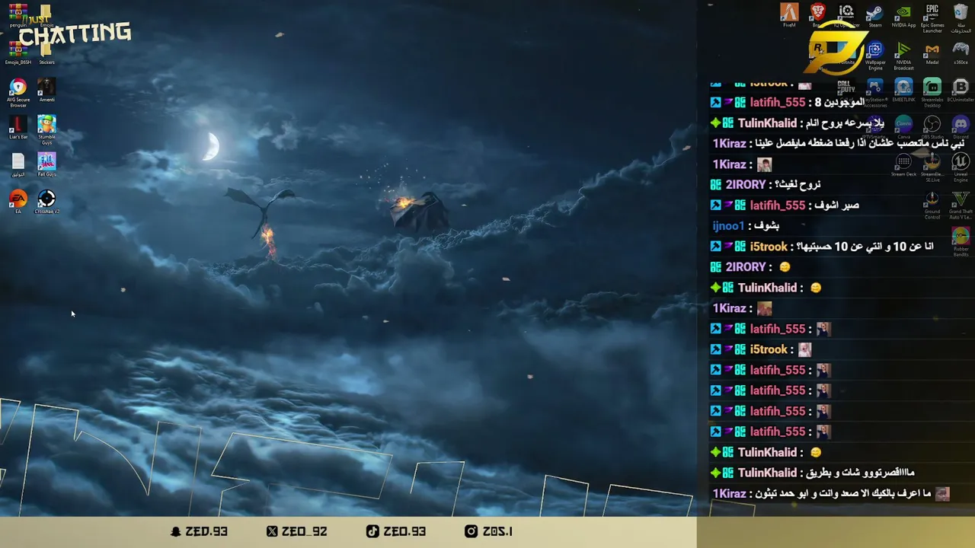Open the Recycle Bin icon
Screen dimensions: 975x548
[961, 18]
